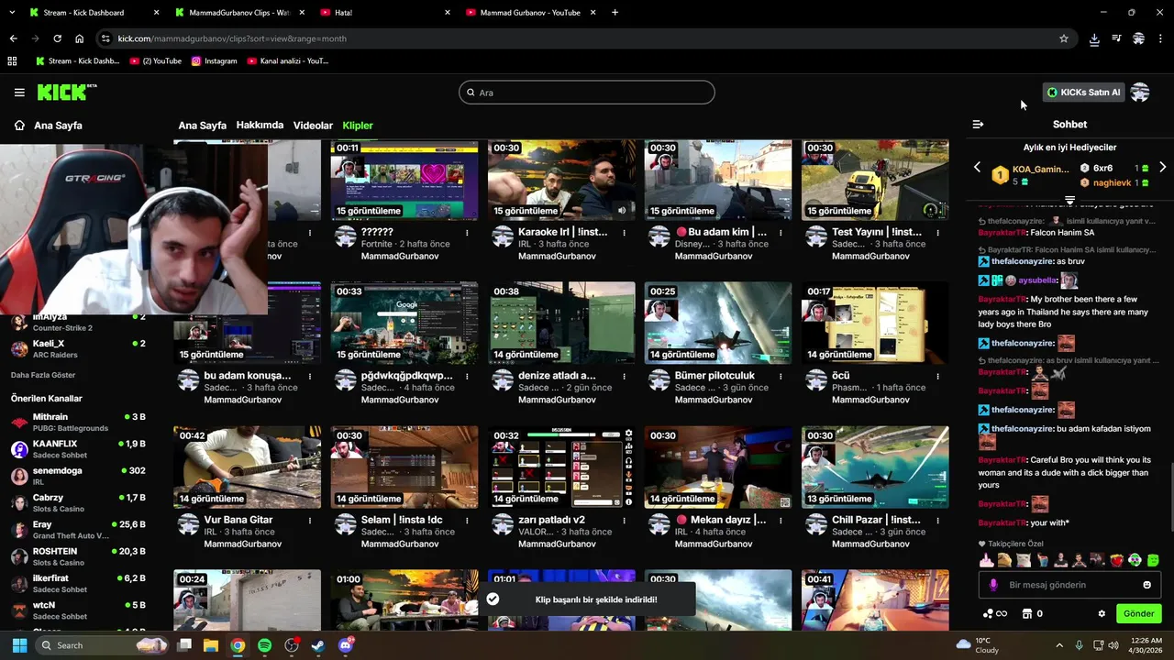The image size is (1174, 660).
Task: Open Windows Start menu
Action: pyautogui.click(x=19, y=645)
